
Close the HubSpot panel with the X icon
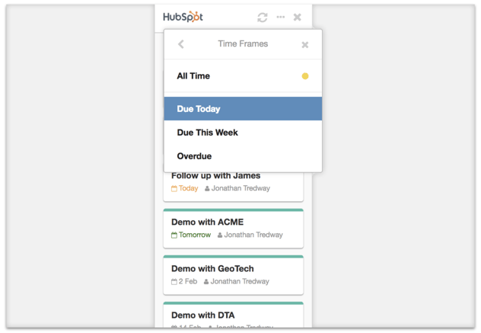[298, 17]
